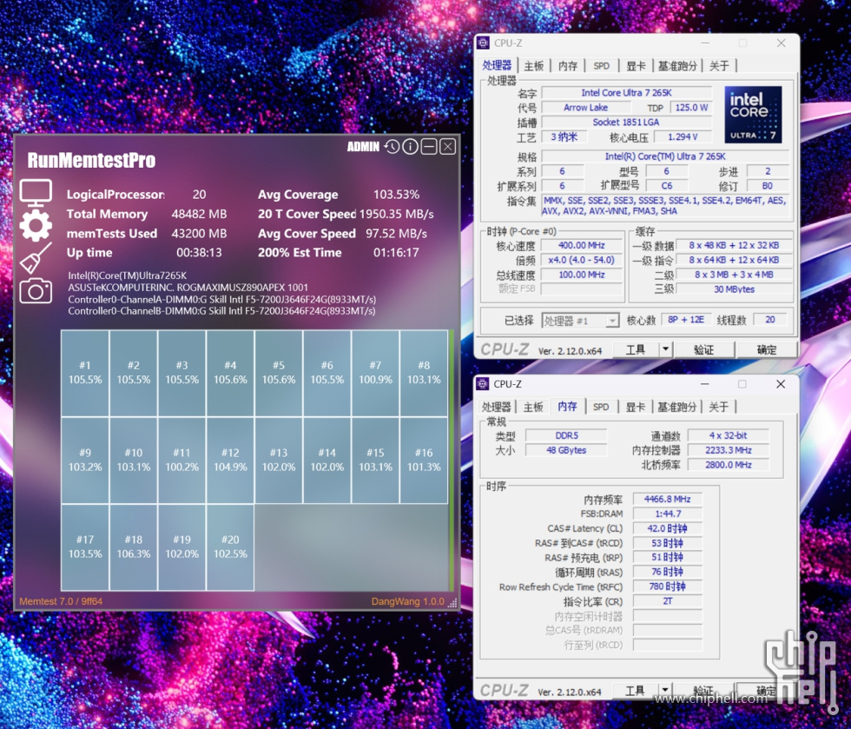
Task: Click the TDP value 125.0 W
Action: coord(691,108)
